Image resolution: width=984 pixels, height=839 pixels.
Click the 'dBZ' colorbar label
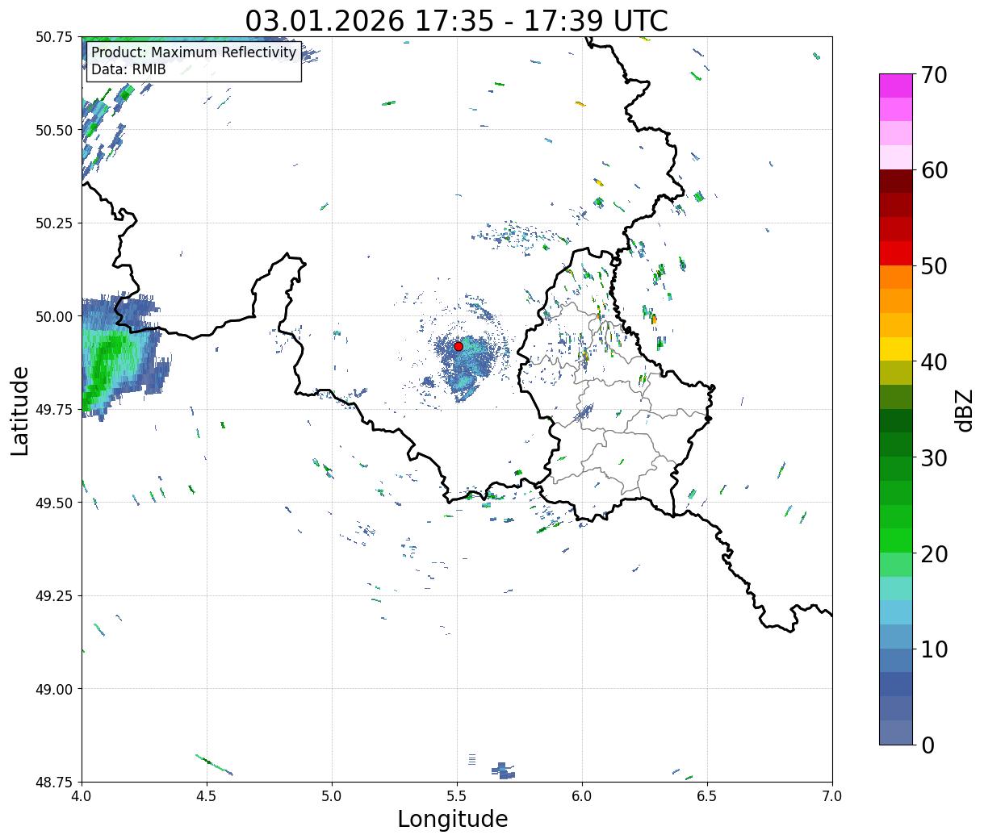(964, 410)
